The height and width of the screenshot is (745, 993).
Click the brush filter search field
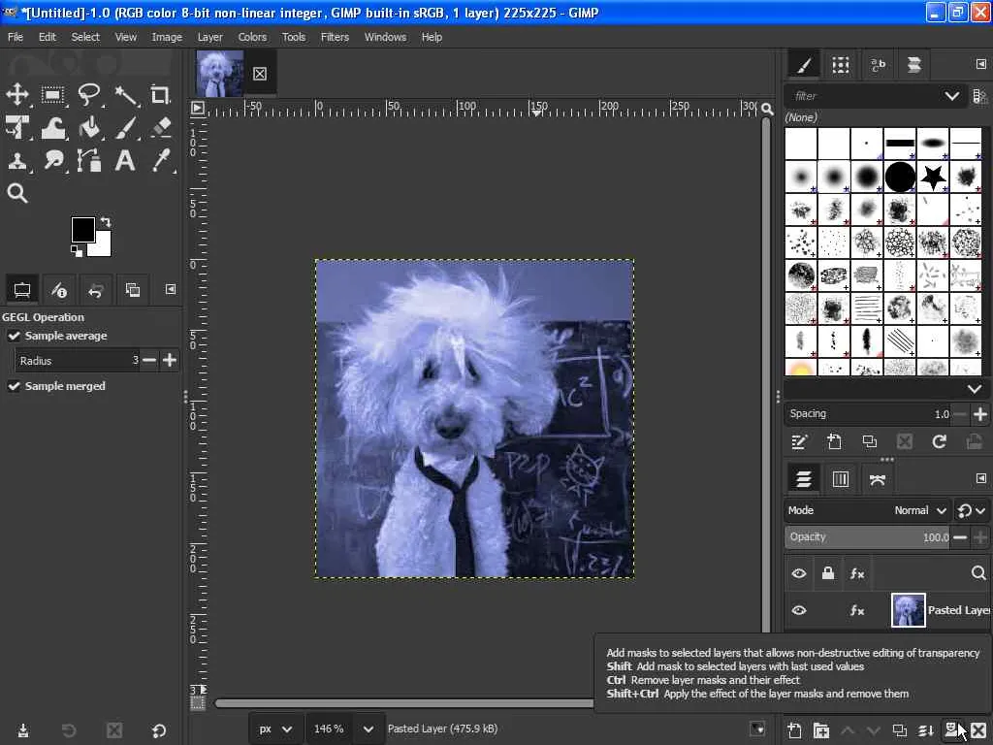(x=863, y=96)
